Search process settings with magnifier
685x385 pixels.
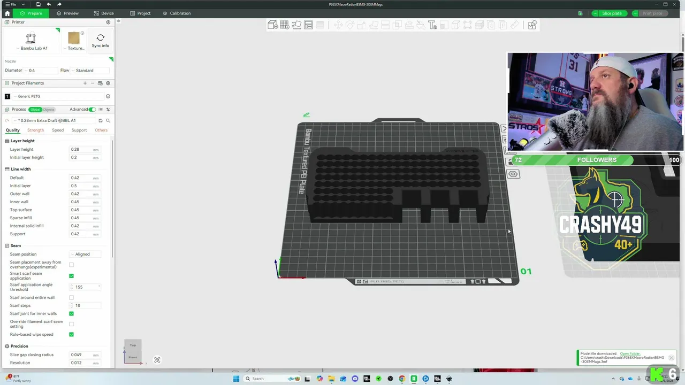pos(108,120)
